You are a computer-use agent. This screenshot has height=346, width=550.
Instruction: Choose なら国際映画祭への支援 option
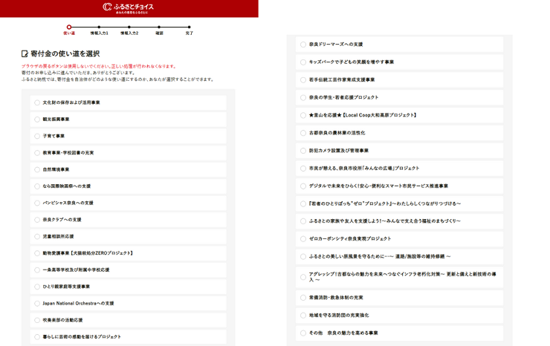[37, 186]
